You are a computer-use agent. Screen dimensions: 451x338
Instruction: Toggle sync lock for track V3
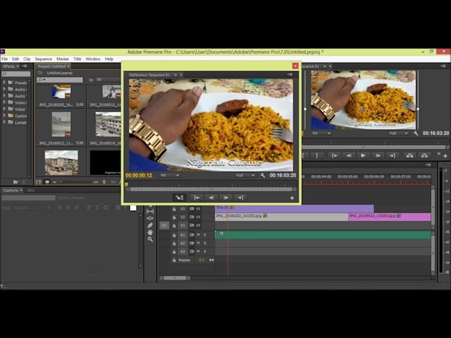click(x=192, y=209)
